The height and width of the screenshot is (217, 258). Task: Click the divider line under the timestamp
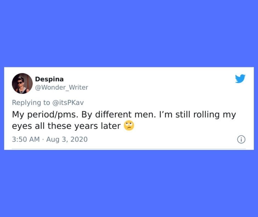(129, 149)
